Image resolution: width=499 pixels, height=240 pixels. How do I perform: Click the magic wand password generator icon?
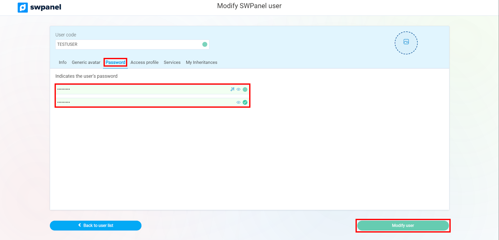coord(232,89)
